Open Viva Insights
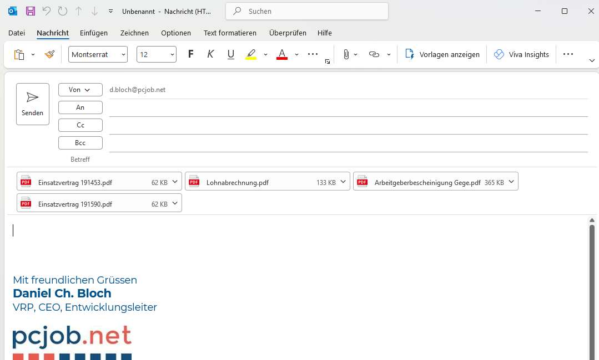Screen dimensions: 599x360 pos(521,54)
